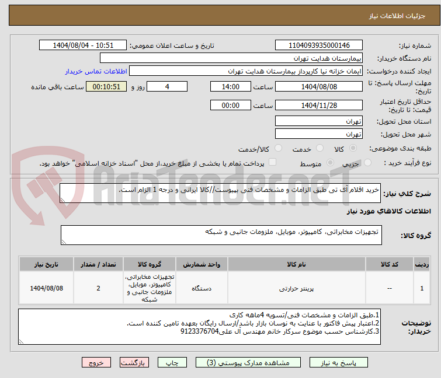
Task: Select the جزیی purchase type radio
Action: (367, 163)
